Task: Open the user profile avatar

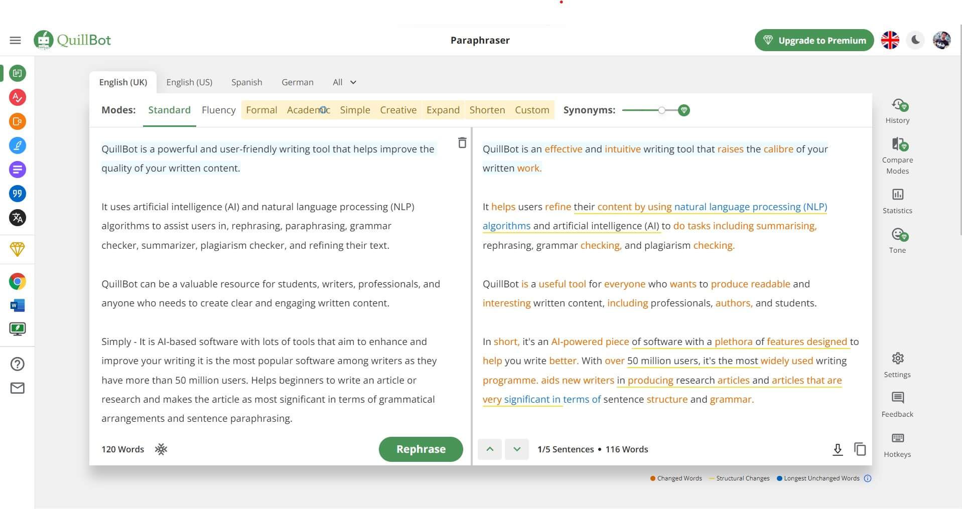Action: (x=941, y=40)
